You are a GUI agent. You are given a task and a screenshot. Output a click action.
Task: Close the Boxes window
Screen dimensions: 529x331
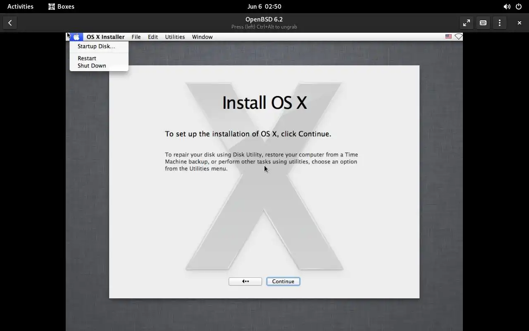pyautogui.click(x=519, y=23)
